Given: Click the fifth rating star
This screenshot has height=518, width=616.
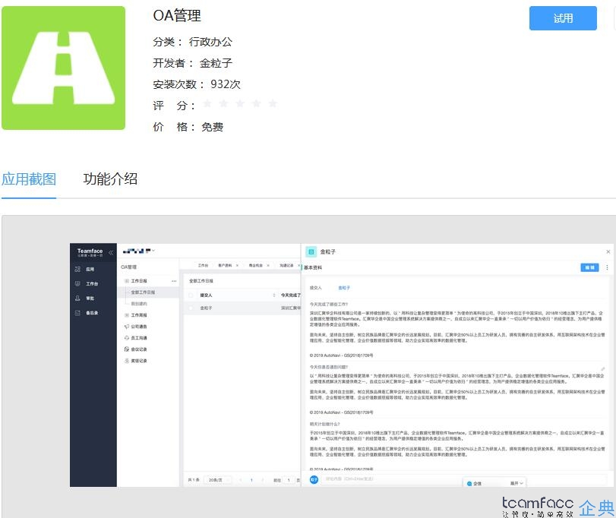Looking at the screenshot, I should (272, 104).
